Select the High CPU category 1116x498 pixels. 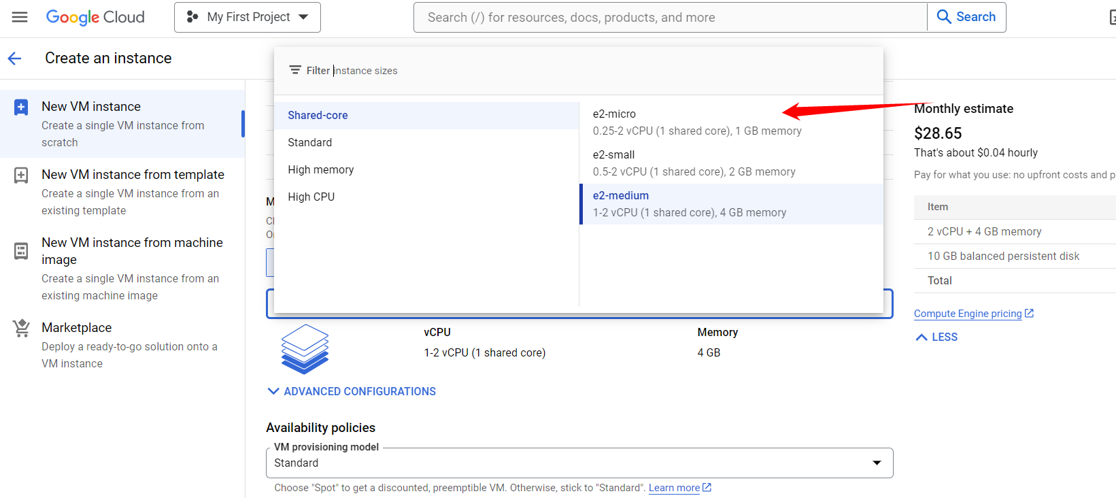point(426,197)
